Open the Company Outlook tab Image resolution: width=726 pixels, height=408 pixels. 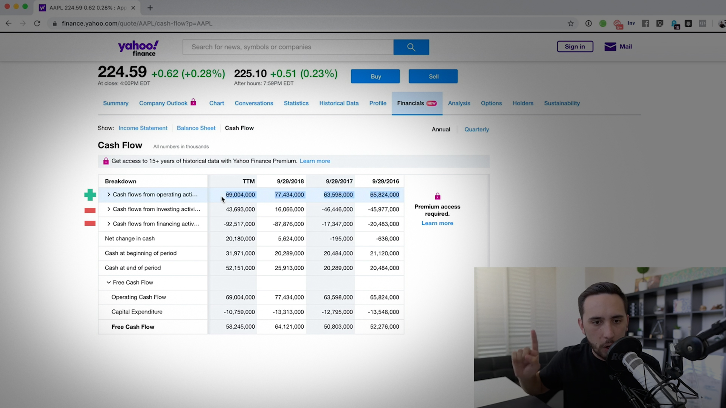pyautogui.click(x=163, y=103)
